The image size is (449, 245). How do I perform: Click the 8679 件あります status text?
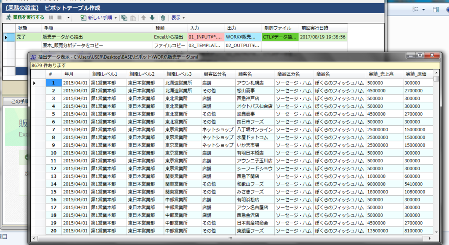tap(48, 65)
